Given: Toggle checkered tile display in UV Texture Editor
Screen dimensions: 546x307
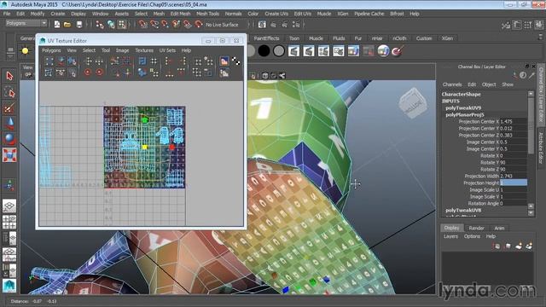Looking at the screenshot, I should tap(236, 61).
